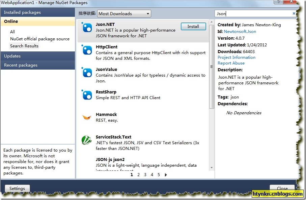Go to next results page arrow
306x200 pixels.
coord(166,175)
